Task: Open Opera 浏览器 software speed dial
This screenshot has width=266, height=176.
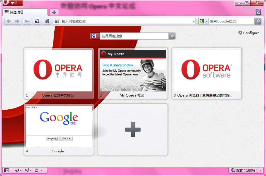Action: point(207,73)
